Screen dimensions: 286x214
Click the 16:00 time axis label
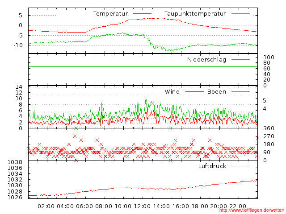tap(181, 206)
